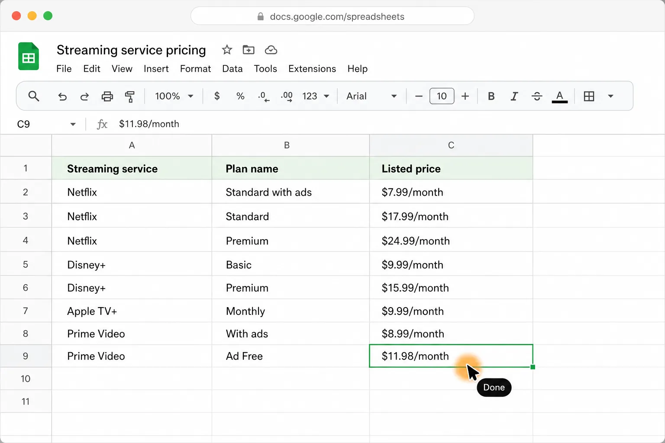Image resolution: width=665 pixels, height=443 pixels.
Task: Select the $7.99/month cell
Action: [451, 192]
